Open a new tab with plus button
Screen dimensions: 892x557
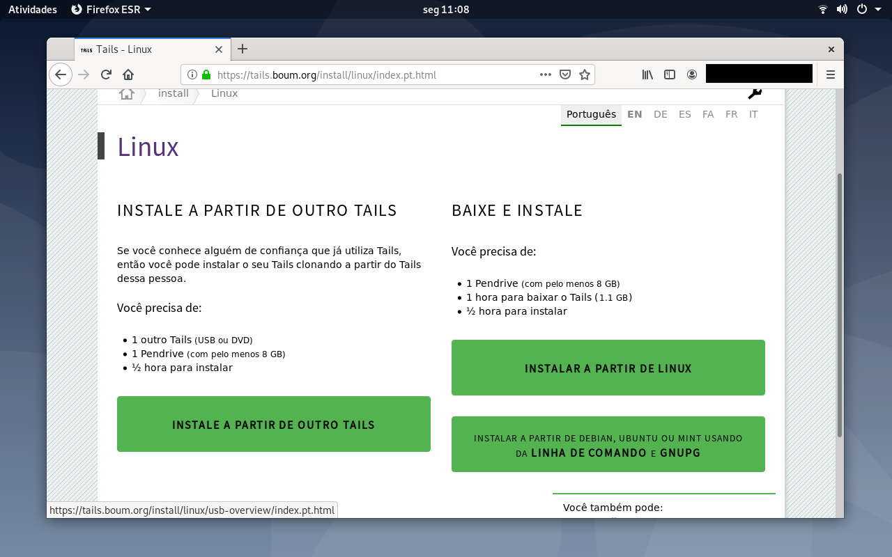pos(243,49)
